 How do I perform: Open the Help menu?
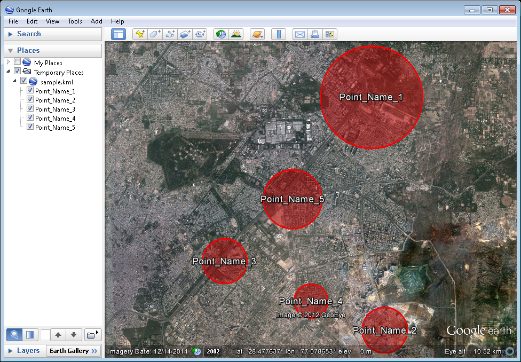click(117, 21)
